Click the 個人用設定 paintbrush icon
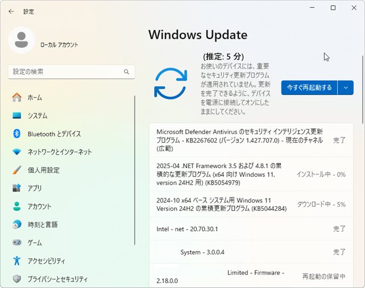 coord(17,170)
